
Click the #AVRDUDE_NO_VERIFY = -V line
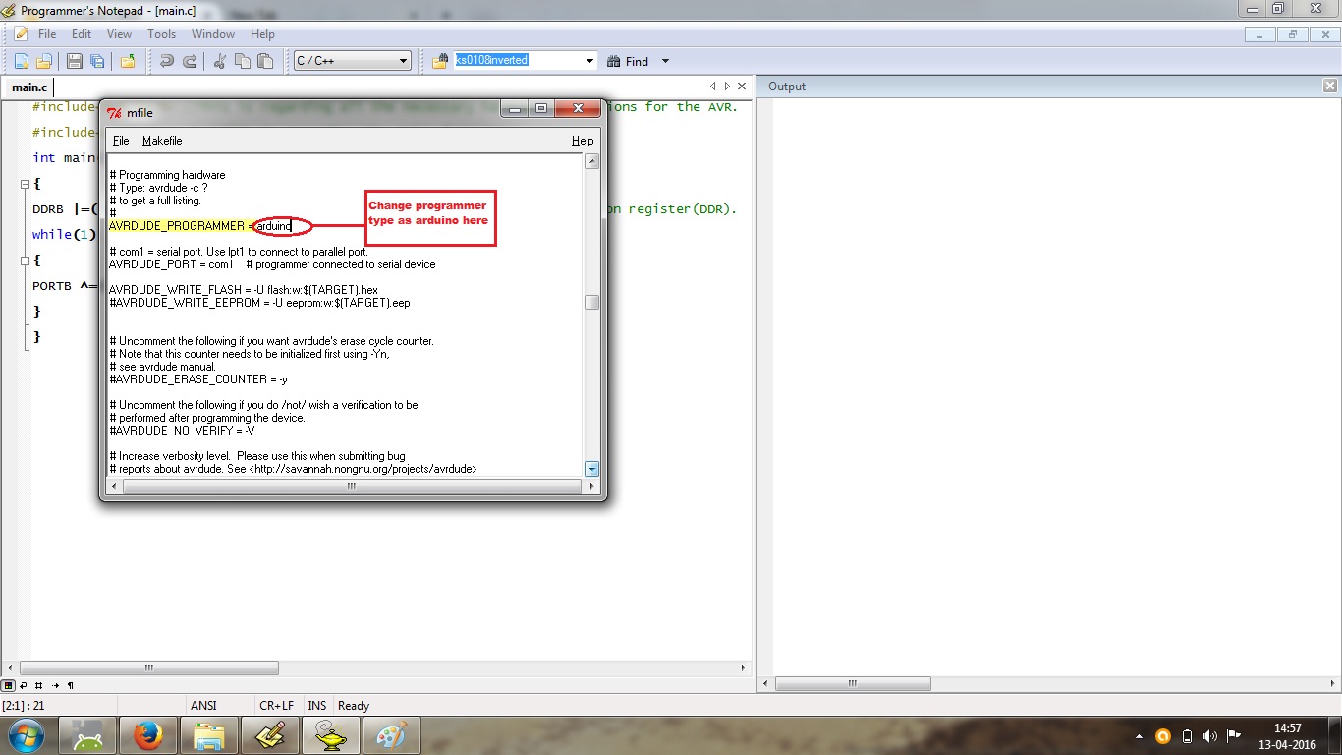click(182, 431)
